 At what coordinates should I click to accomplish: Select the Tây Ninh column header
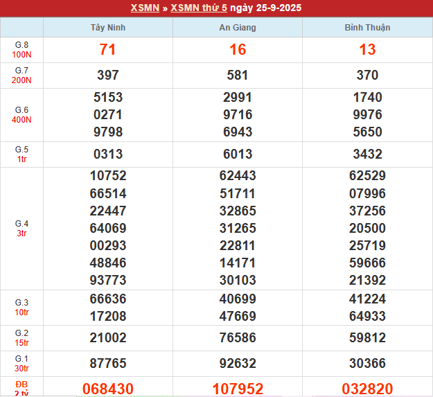tap(108, 28)
